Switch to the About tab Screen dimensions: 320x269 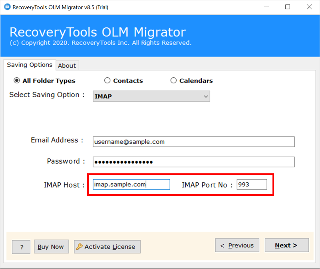[x=67, y=66]
